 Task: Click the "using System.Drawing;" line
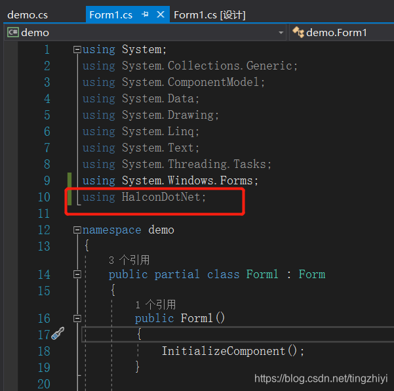(x=151, y=115)
